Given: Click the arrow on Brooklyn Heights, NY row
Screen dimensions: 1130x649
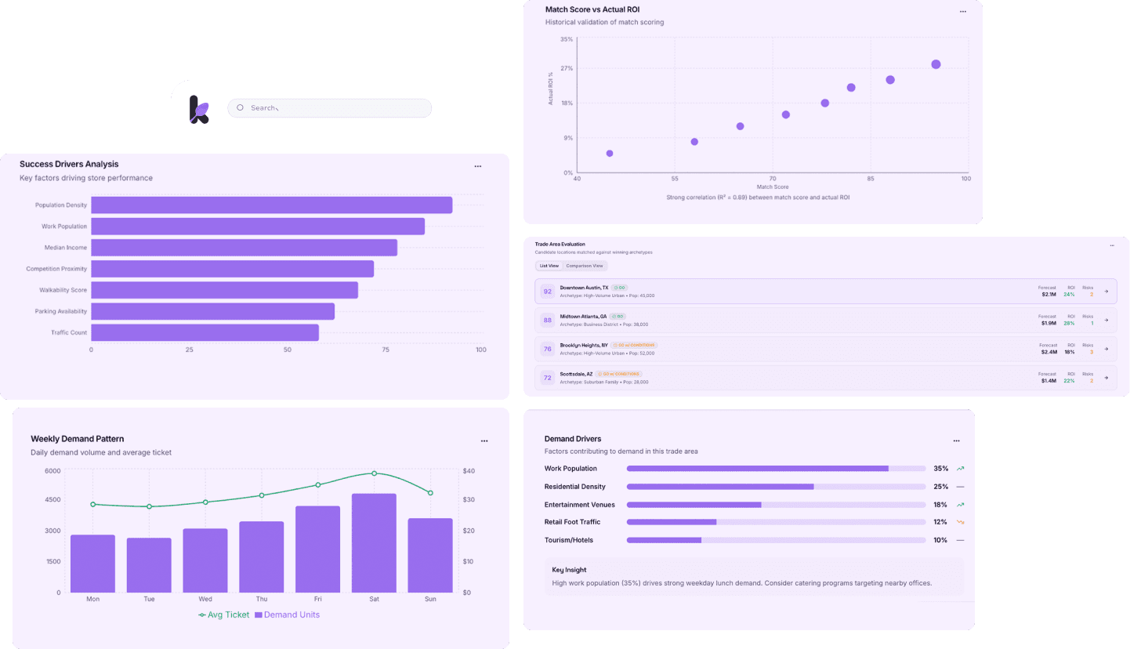Looking at the screenshot, I should (x=1106, y=349).
